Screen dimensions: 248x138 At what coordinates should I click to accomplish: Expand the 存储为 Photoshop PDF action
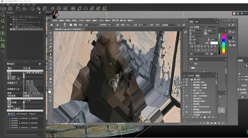tap(191, 107)
